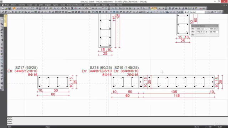228x128 pixels.
Task: Click the Y coordinate value field
Action: click(x=200, y=32)
